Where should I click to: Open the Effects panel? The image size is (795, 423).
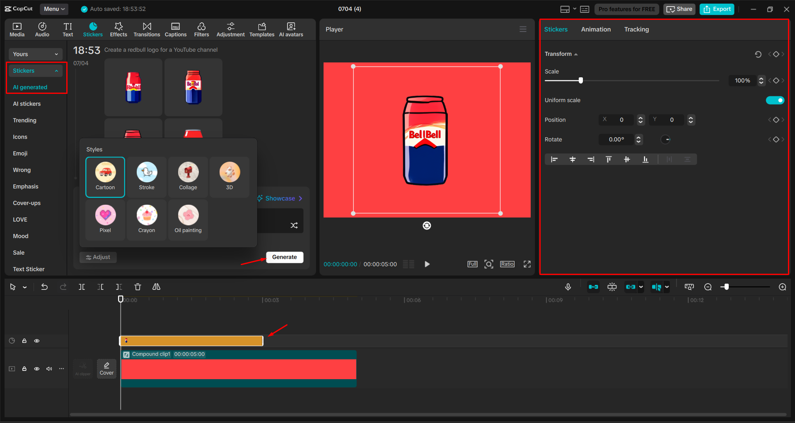coord(118,29)
